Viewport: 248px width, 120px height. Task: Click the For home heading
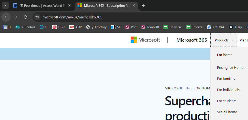pos(225,55)
